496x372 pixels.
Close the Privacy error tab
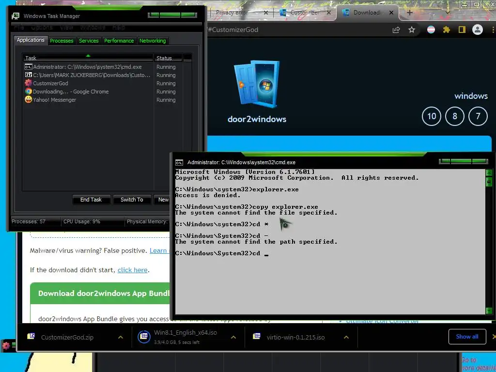pyautogui.click(x=266, y=13)
